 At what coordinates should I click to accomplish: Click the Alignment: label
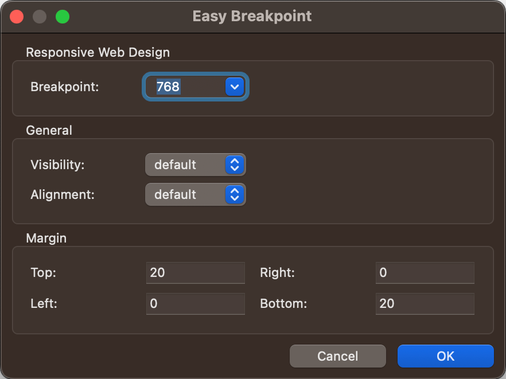63,194
